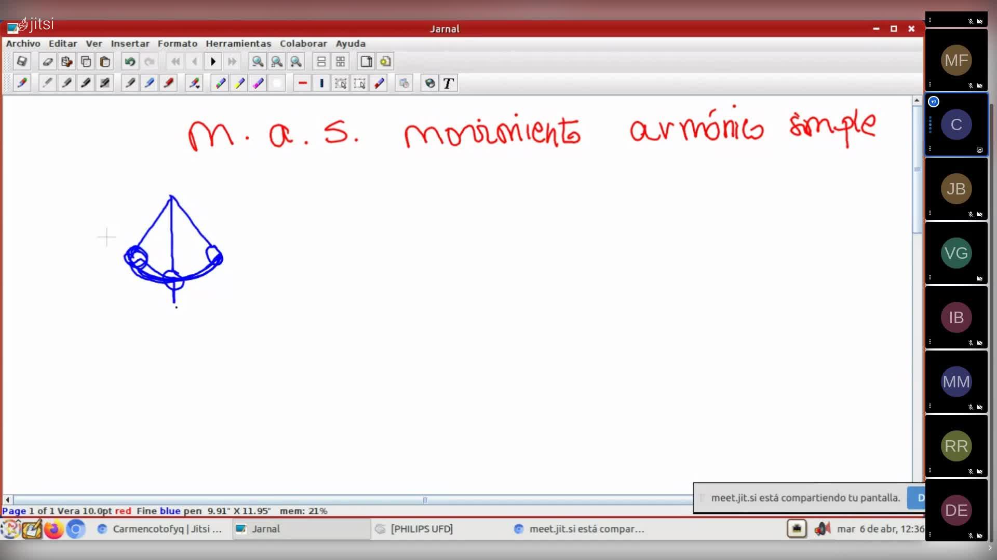Click the thumbnail grid view icon
The height and width of the screenshot is (560, 997).
(341, 62)
